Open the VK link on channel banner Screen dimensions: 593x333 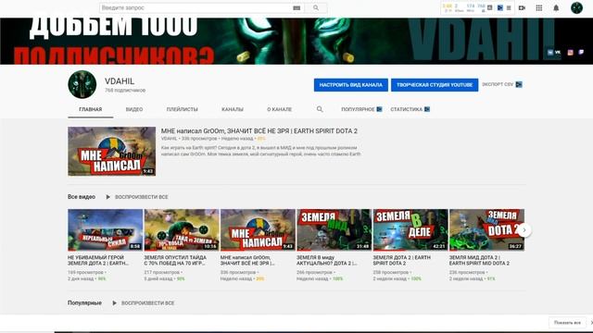(x=554, y=53)
